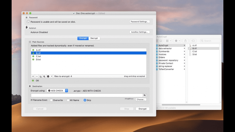The width and height of the screenshot is (235, 132).
Task: Click A.rtf file icon in Finder
Action: click(190, 46)
